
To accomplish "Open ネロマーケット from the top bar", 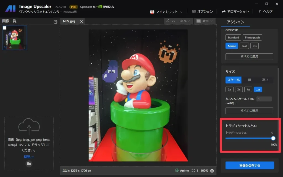I will point(235,12).
